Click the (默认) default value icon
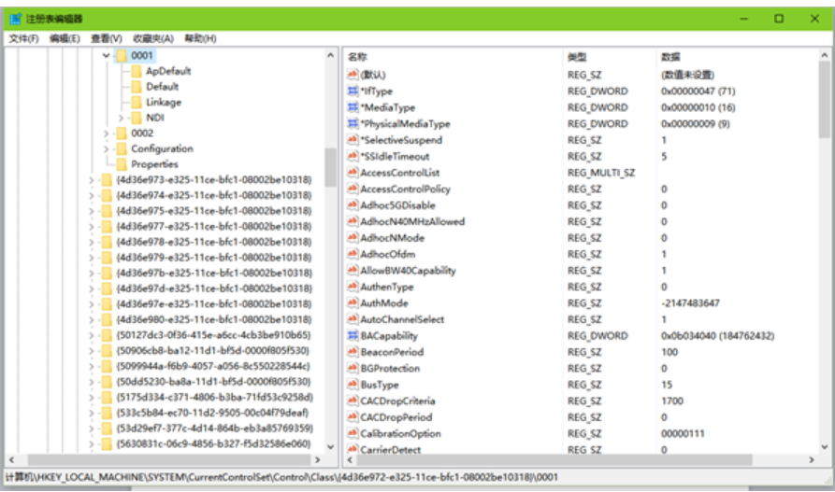The image size is (835, 492). pos(353,75)
